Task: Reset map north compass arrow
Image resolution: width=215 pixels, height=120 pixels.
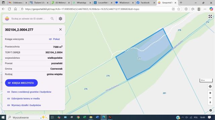Action: point(210,103)
